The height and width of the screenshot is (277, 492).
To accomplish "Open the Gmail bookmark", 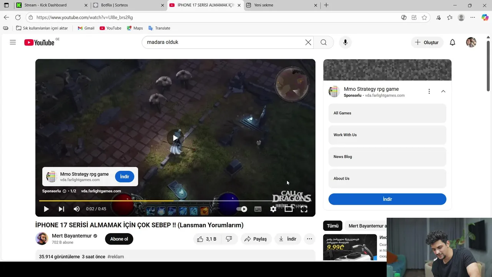I will (86, 28).
